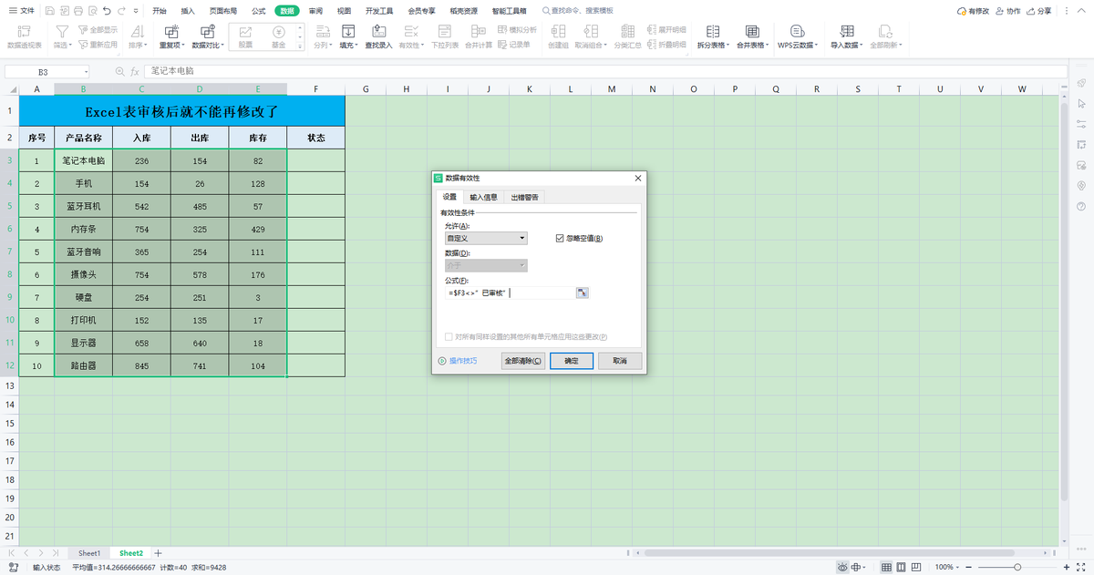Open the 导入数据 import data dropdown

(846, 36)
